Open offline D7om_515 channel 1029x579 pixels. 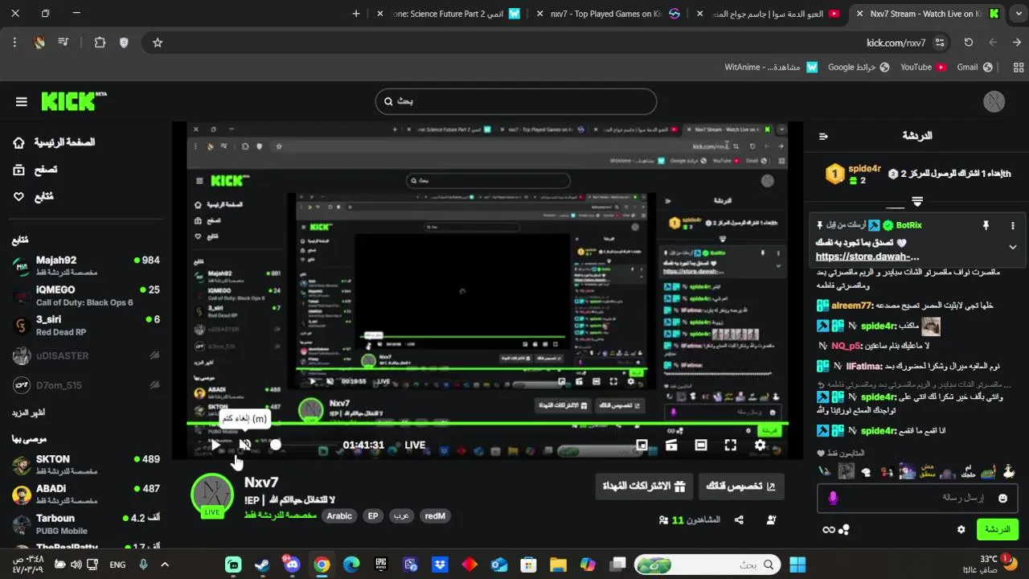tap(86, 385)
